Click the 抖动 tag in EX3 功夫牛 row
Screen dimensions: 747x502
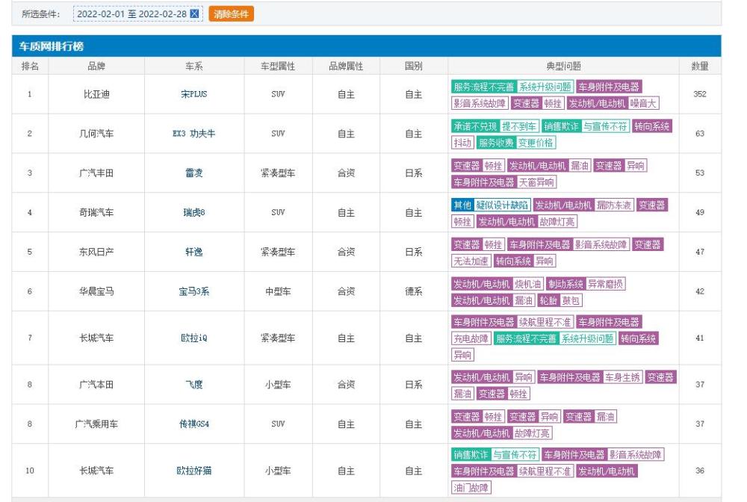point(462,143)
